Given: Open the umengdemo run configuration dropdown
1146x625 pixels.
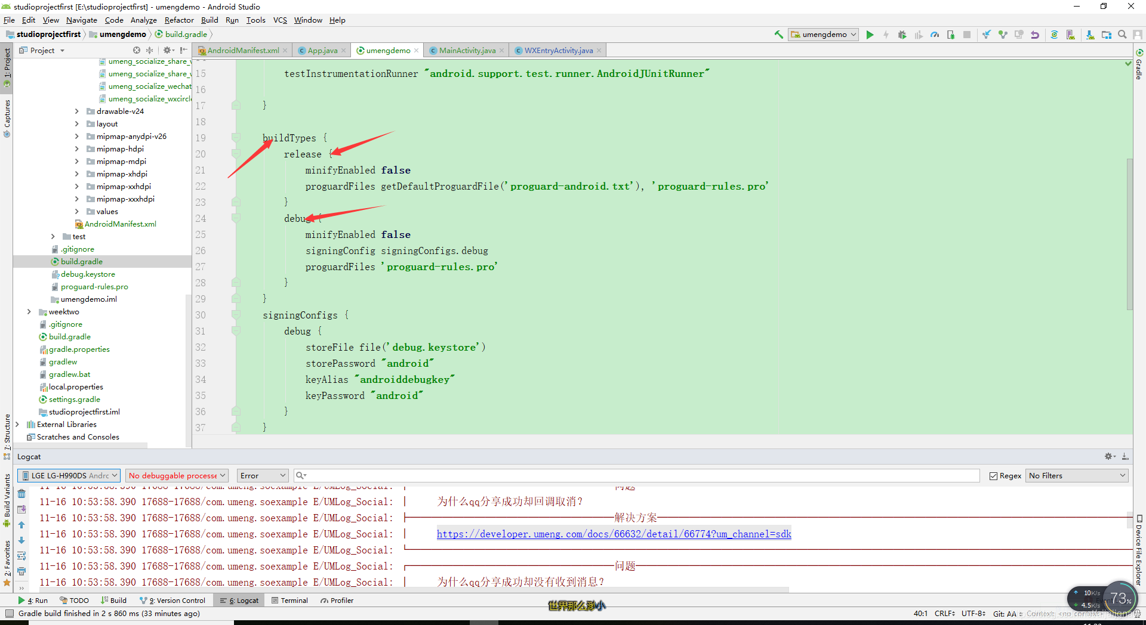Looking at the screenshot, I should 824,35.
